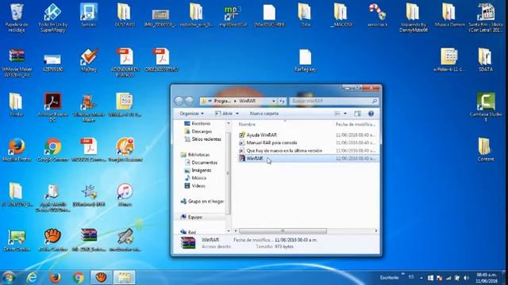Screen dimensions: 508x285
Task: Open Explorer help question mark icon
Action: pos(371,113)
